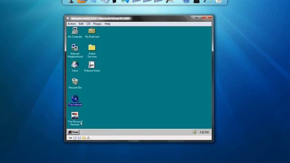Click the floppy disk status bar icon
290x163 pixels.
tap(79, 138)
